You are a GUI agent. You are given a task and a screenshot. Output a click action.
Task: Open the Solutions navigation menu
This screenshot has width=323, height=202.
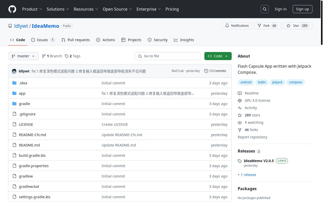point(58,9)
